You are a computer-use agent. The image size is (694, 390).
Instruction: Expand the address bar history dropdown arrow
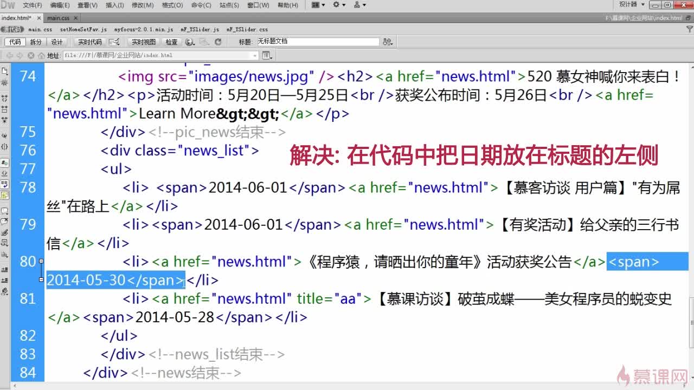(255, 55)
